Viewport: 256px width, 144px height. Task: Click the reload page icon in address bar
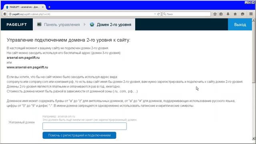point(158,14)
